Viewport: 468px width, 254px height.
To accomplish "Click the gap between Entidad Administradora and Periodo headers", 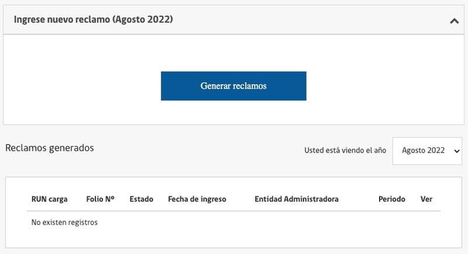I will 358,199.
